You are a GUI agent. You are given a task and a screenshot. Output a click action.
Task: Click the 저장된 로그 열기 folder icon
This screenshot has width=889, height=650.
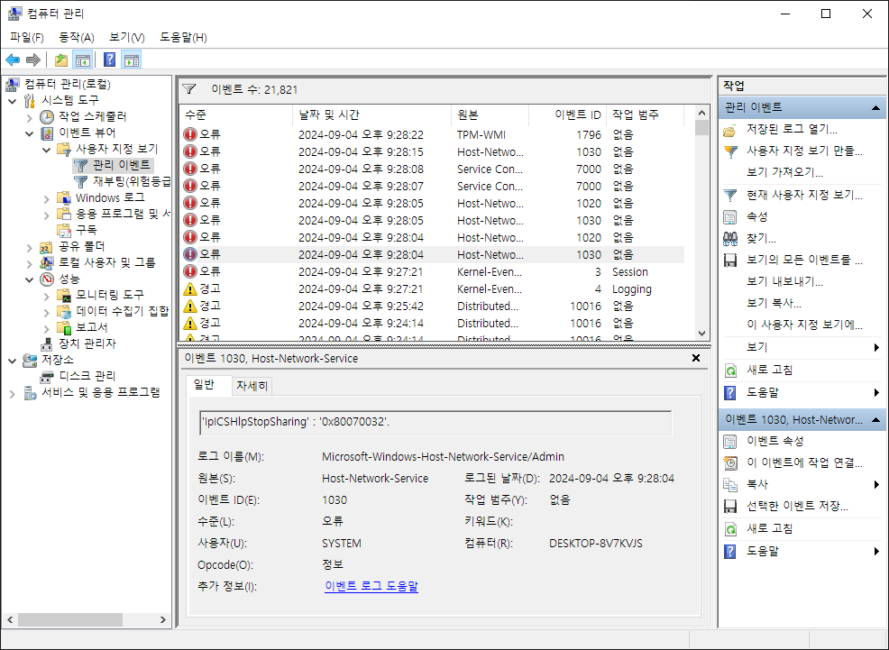[x=730, y=130]
